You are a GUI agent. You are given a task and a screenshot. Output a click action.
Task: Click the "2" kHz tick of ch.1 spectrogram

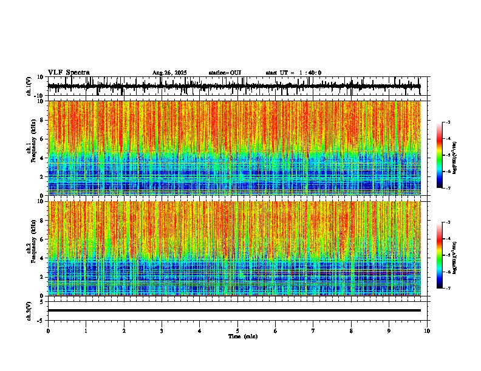point(43,177)
